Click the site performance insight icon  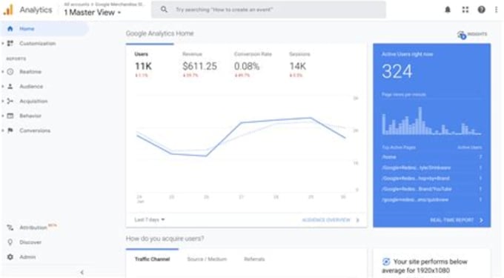point(386,262)
